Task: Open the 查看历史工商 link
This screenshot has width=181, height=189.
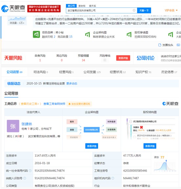Action: (x=30, y=104)
